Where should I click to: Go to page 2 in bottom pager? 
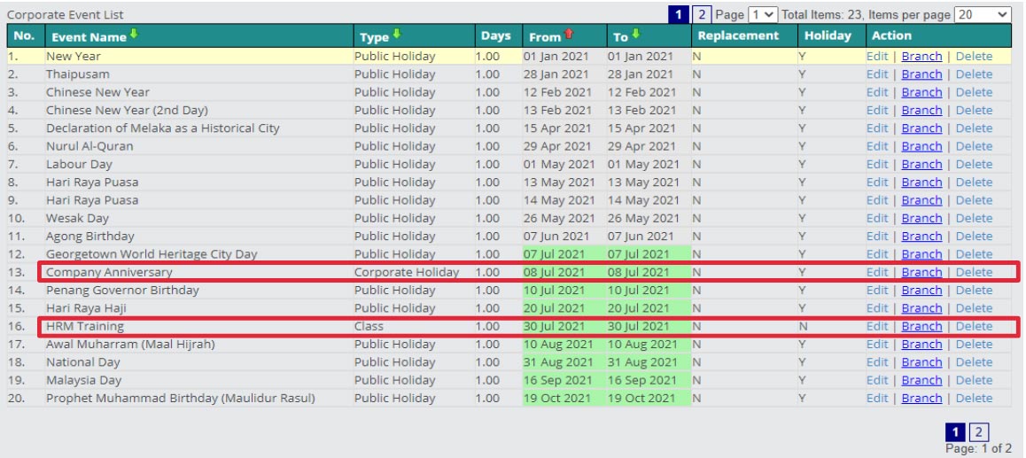pos(978,431)
